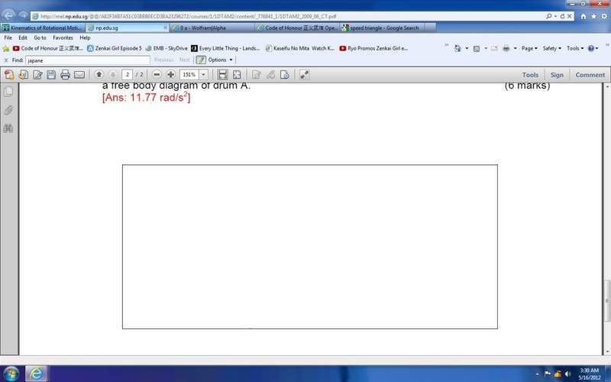Click the Create PDF online icon in Adobe toolbar
The width and height of the screenshot is (611, 382).
[9, 74]
